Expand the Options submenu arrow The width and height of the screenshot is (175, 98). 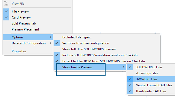tap(50, 37)
